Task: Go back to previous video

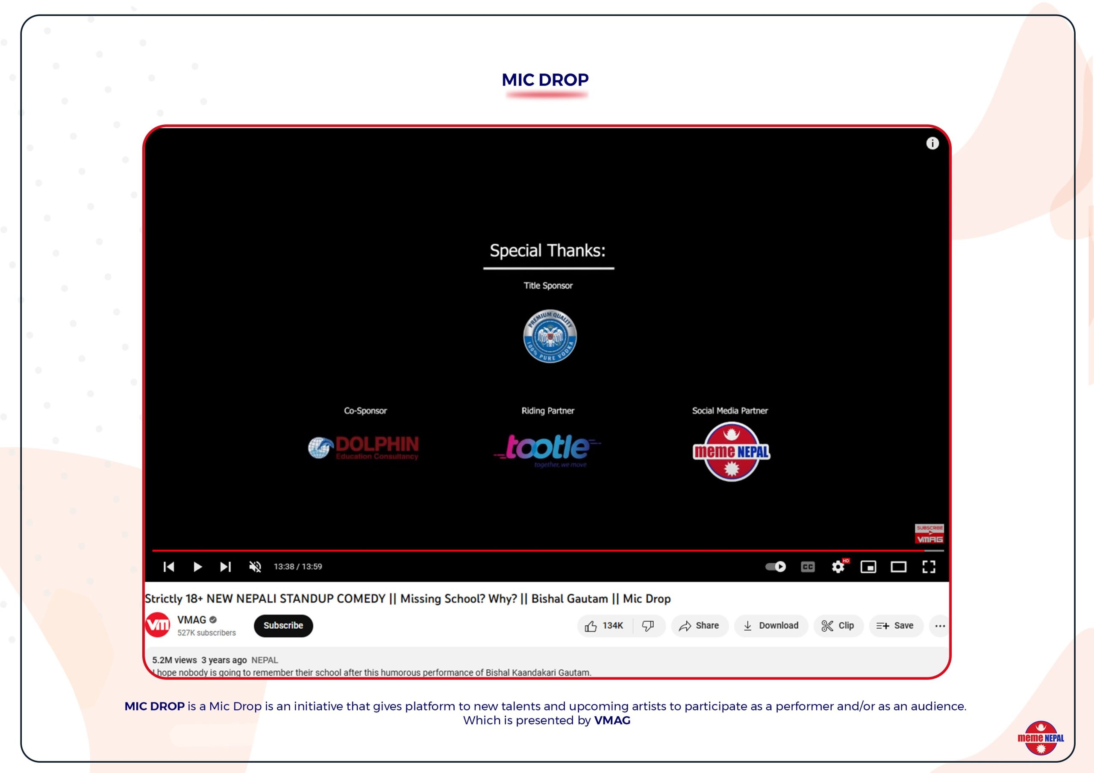Action: (169, 566)
